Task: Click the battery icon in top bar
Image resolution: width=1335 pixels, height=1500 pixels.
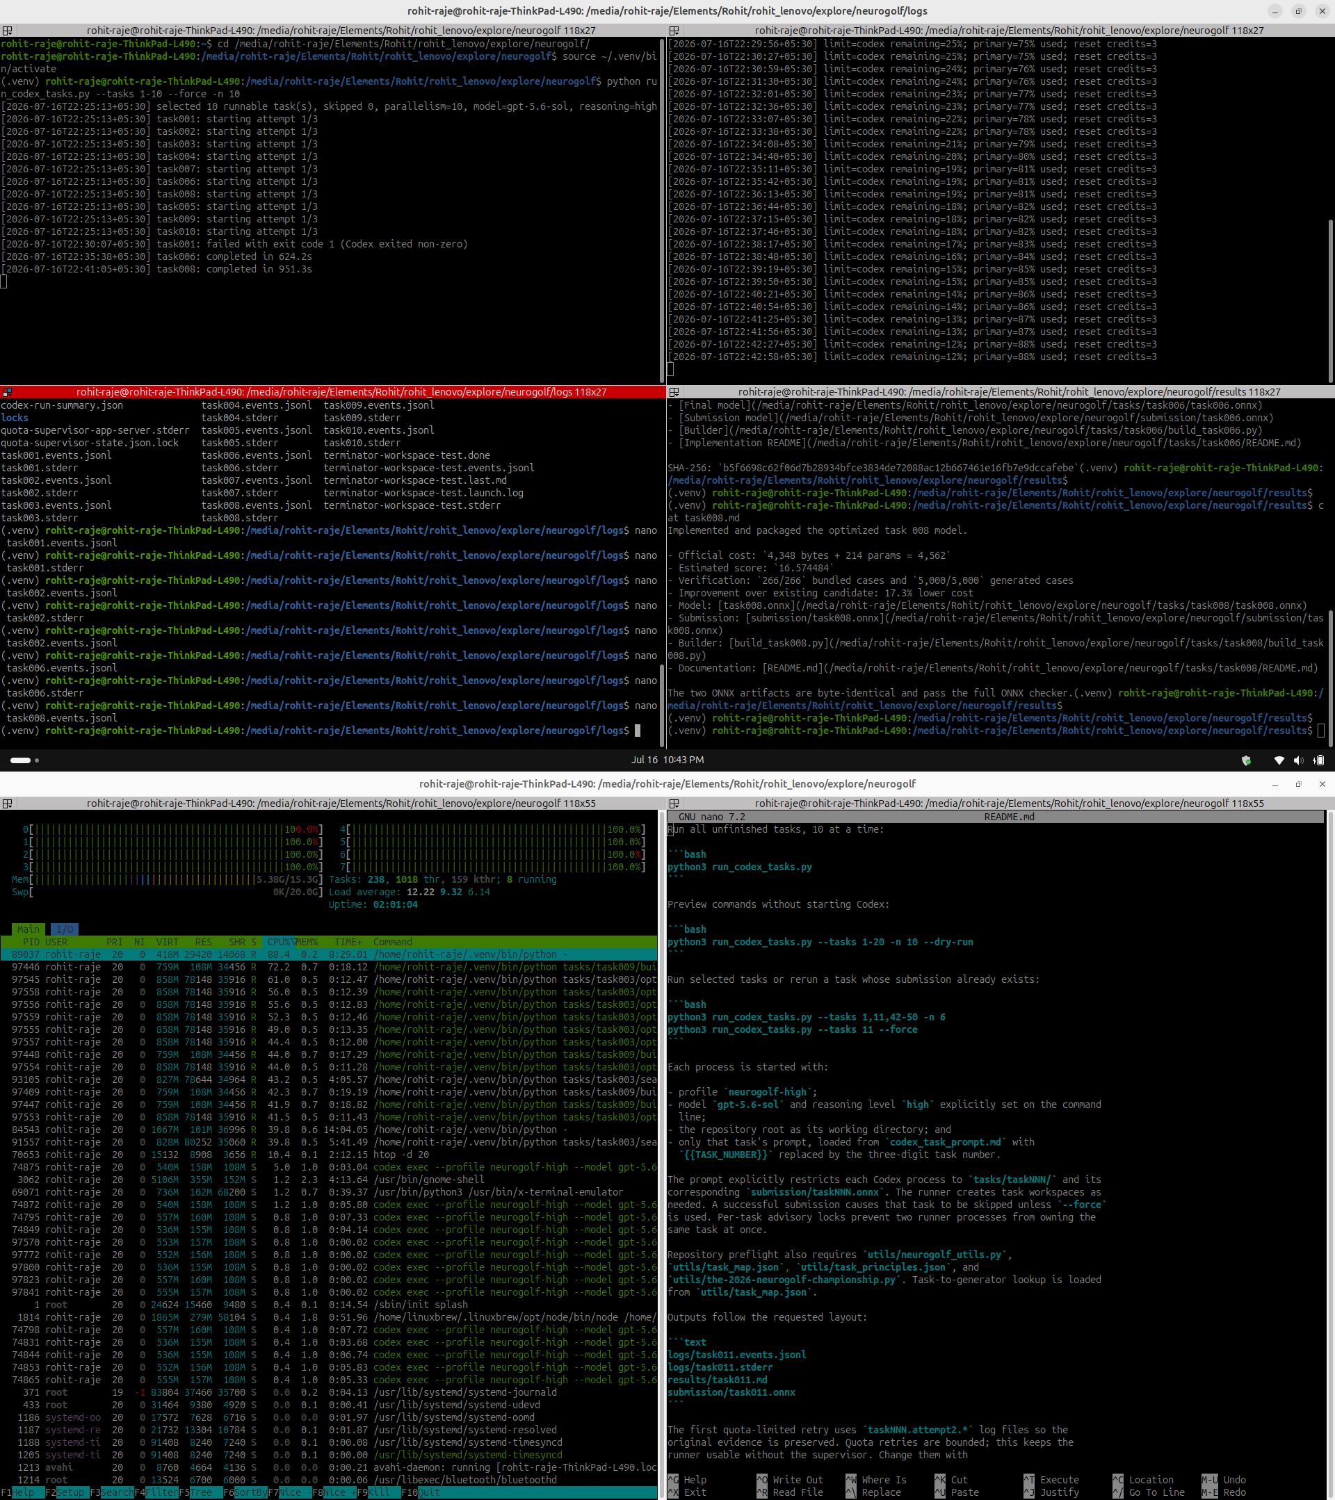Action: pyautogui.click(x=1319, y=760)
